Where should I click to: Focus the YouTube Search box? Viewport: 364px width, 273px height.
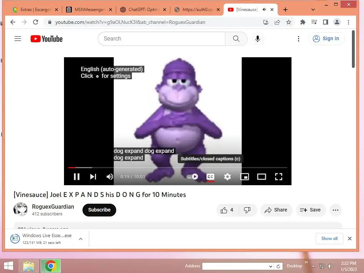click(x=162, y=38)
